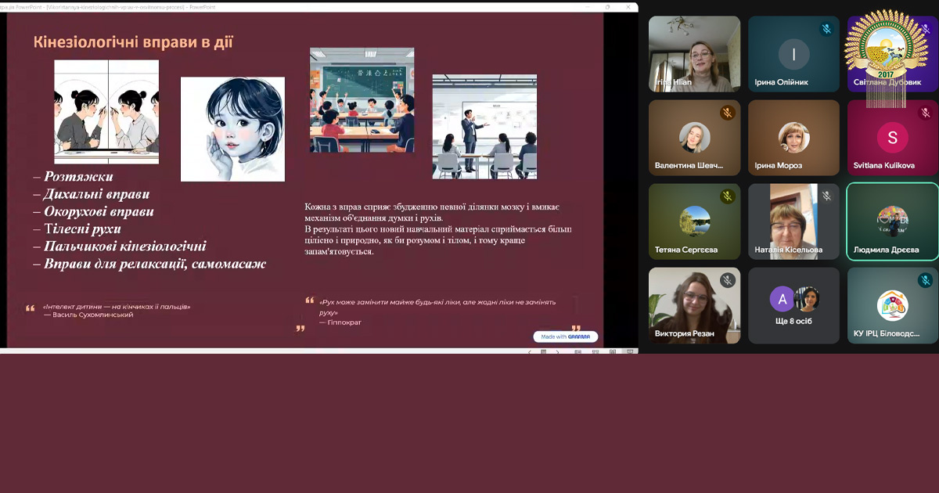Click muted mic icon on Ірина Олійник tile
This screenshot has height=493, width=939.
tap(826, 29)
